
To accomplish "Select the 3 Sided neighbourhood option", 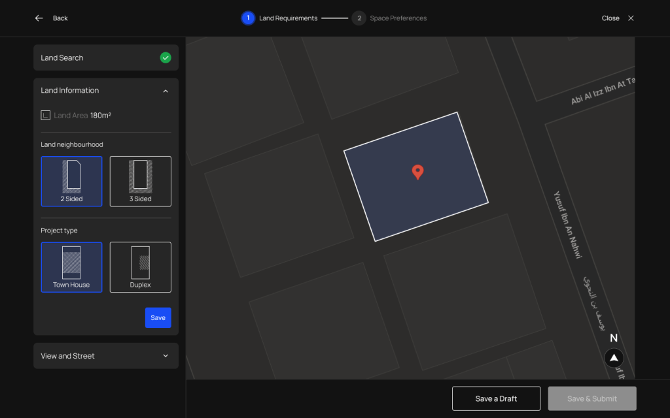I will [x=140, y=181].
